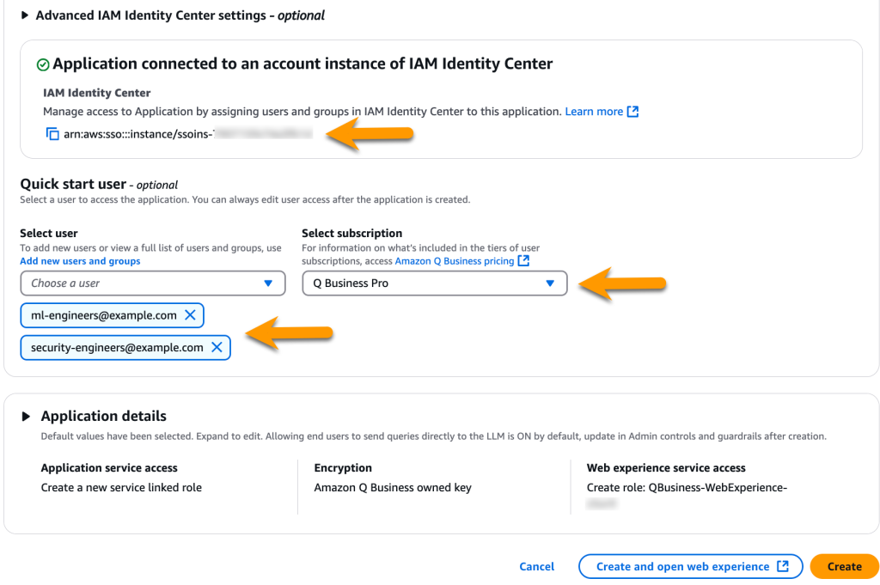Screen dimensions: 880x585
Task: Open the Q Business Pro subscription dropdown
Action: coord(434,283)
